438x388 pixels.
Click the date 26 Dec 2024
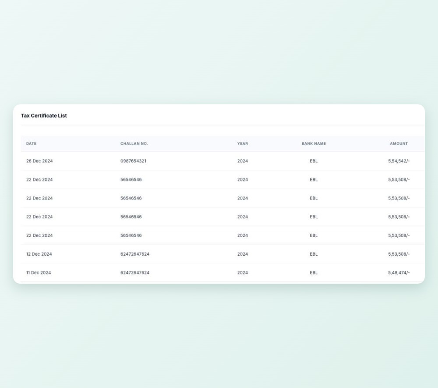(39, 161)
